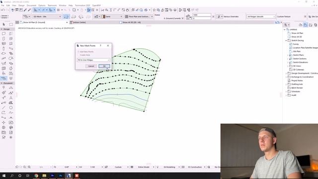
Task: Select the Lamp tool beside the Mesh tool
Action: pos(11,79)
